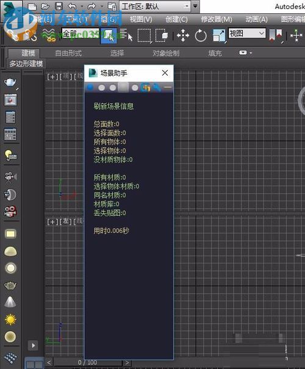
Task: Open the ribbon display options dropdown
Action: [x=245, y=52]
